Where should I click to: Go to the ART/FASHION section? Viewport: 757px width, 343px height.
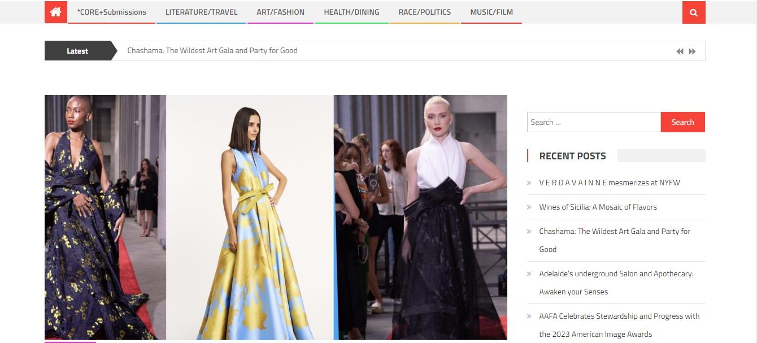click(x=280, y=12)
